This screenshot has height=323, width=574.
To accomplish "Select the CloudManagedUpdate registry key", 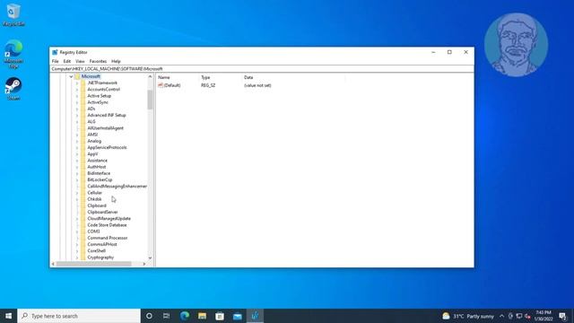I will [x=109, y=219].
